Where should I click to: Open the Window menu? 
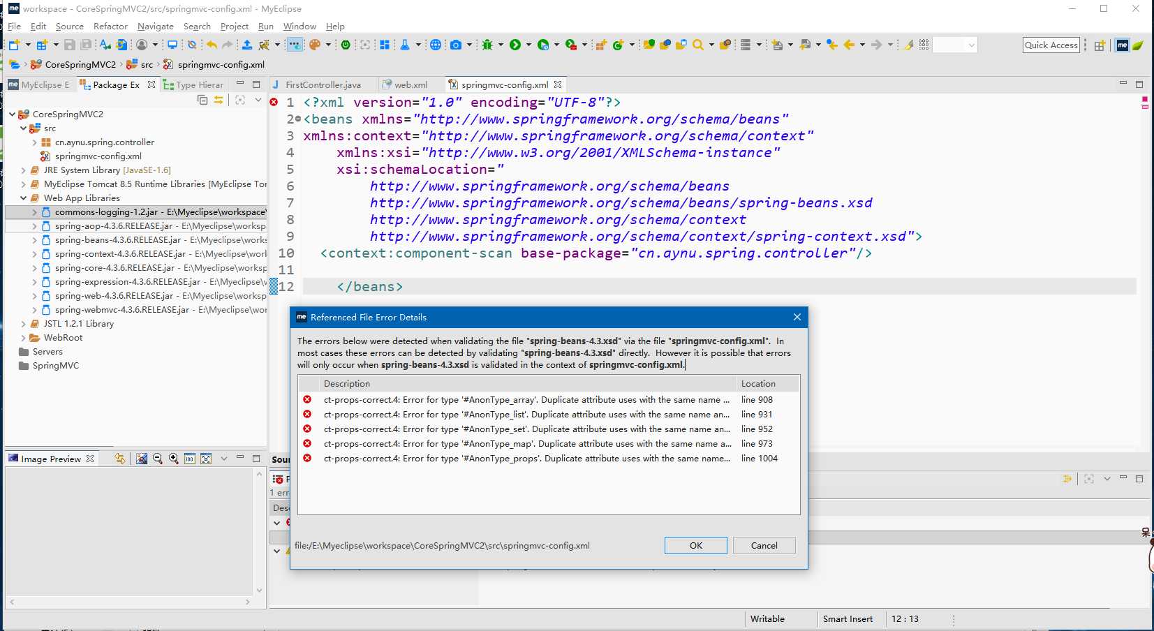[x=299, y=26]
